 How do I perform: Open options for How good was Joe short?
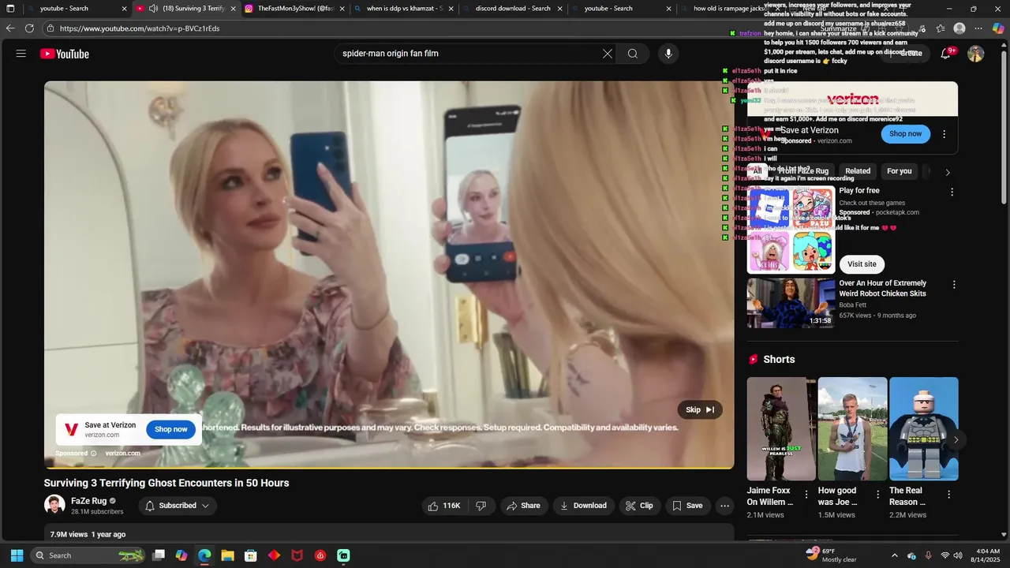pos(877,495)
